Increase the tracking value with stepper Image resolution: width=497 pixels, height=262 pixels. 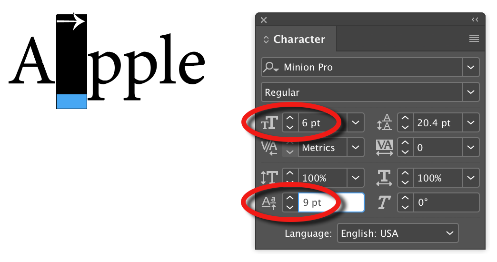[405, 144]
